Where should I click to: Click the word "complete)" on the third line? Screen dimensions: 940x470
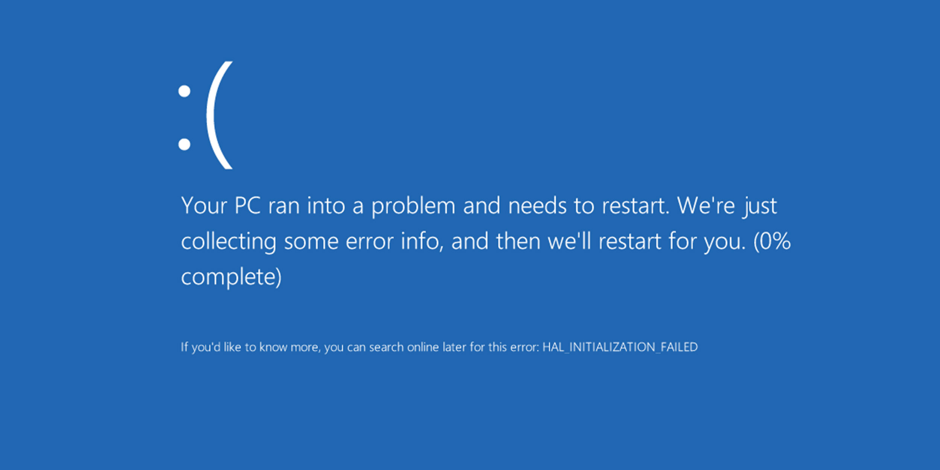point(231,277)
